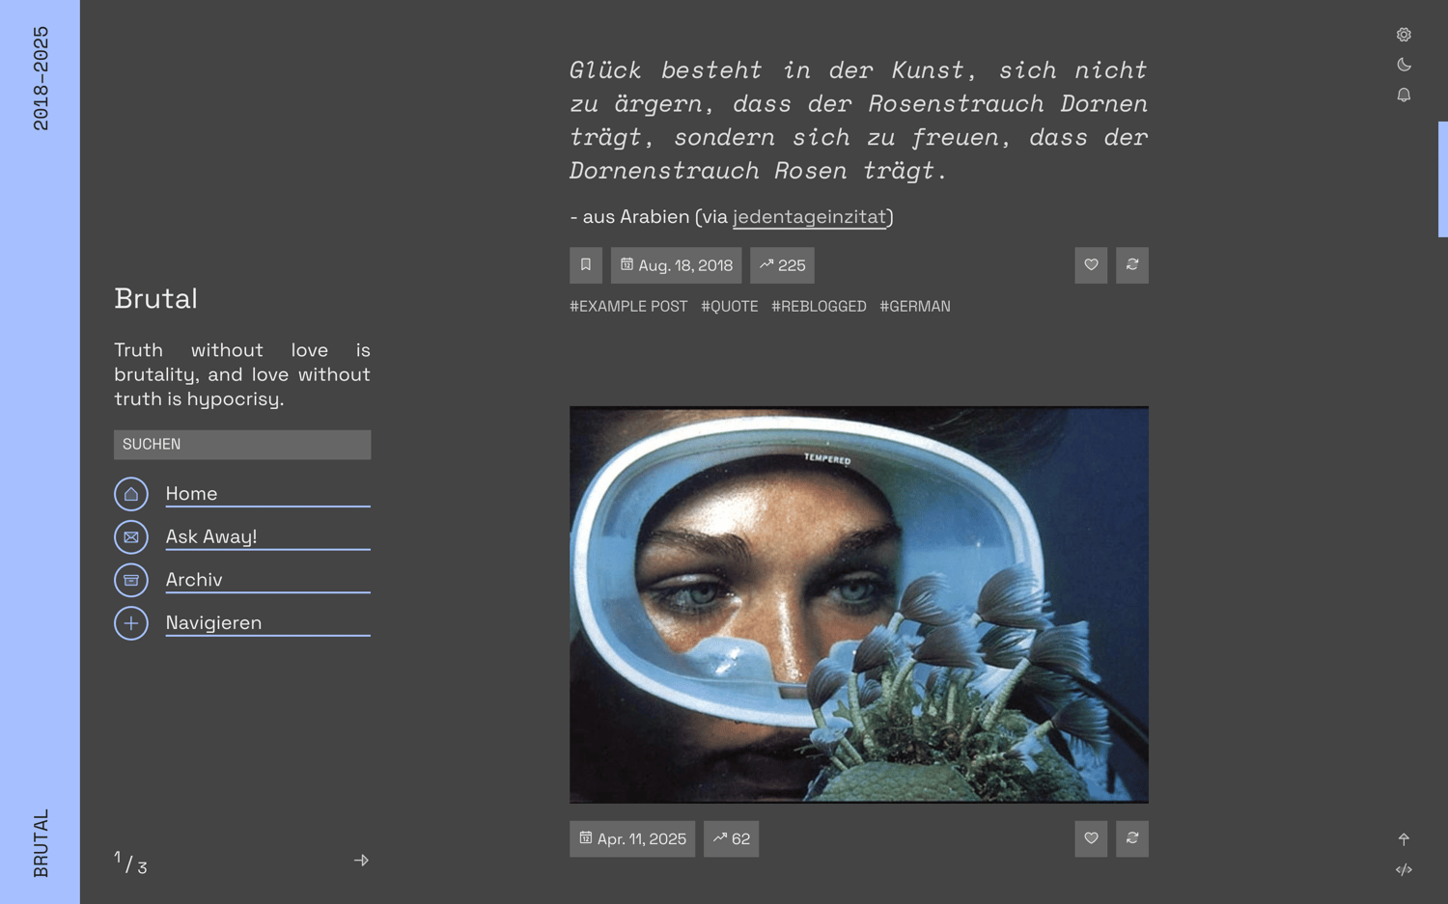Image resolution: width=1448 pixels, height=904 pixels.
Task: Open the code brackets icon
Action: (1404, 869)
